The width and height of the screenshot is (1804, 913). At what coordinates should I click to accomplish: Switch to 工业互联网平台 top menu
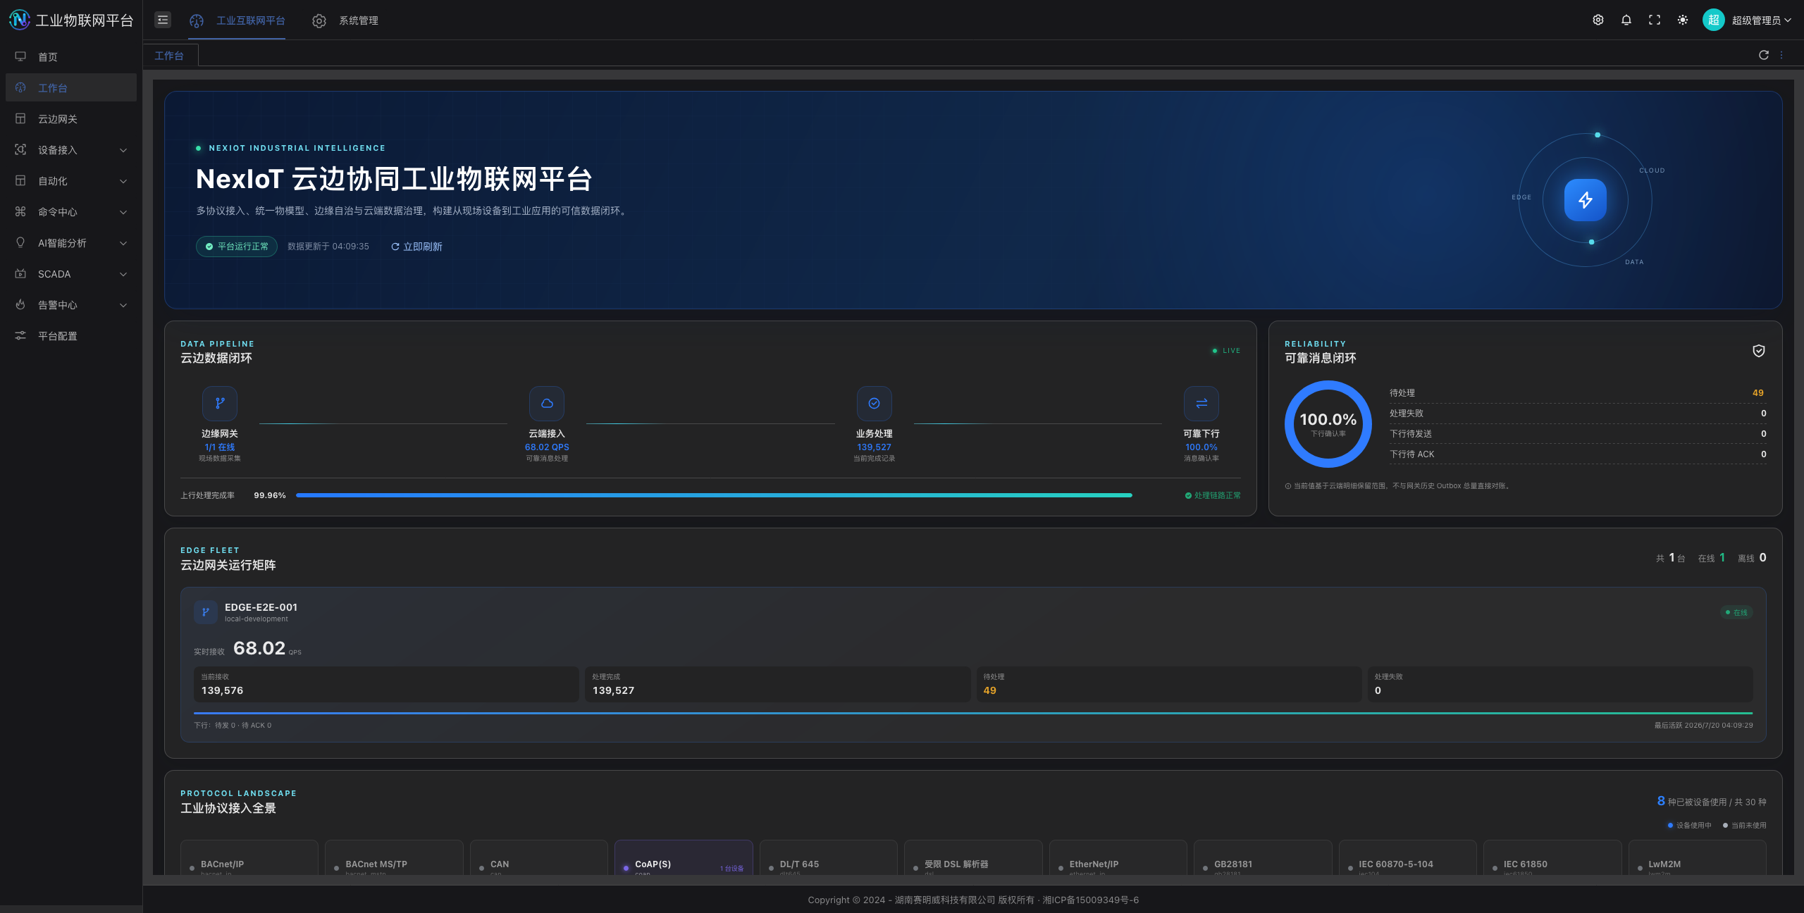[x=237, y=20]
